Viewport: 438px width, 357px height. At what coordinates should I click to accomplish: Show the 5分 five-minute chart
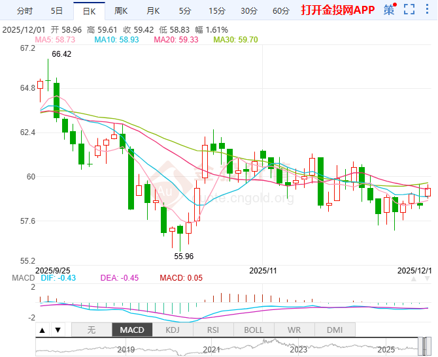click(x=185, y=10)
